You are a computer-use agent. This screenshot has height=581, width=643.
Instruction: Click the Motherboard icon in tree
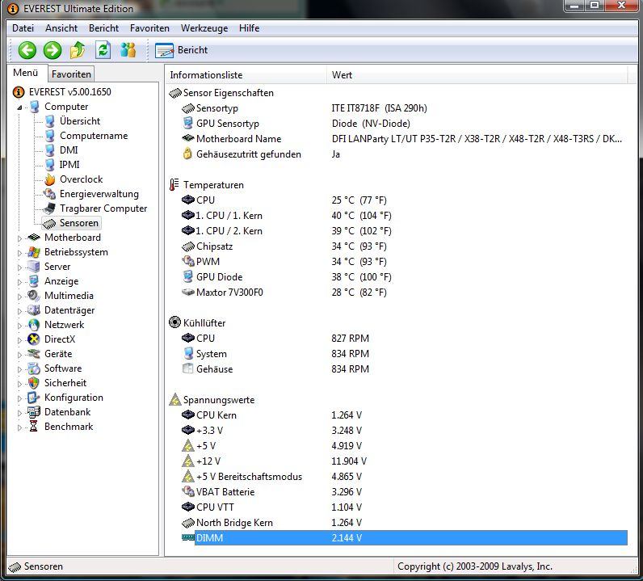tap(34, 238)
